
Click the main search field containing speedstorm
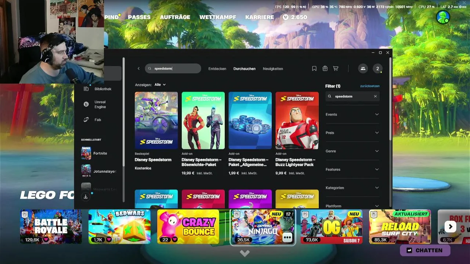point(173,69)
